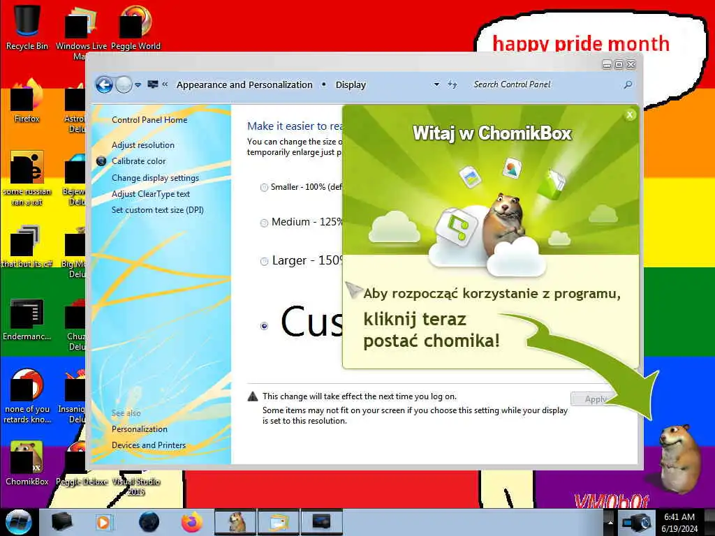
Task: Go to Appearance and Personalization breadcrumb
Action: pyautogui.click(x=244, y=84)
